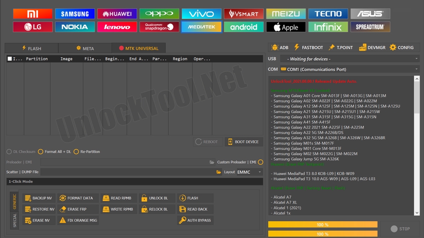Open the Huawei brand tile
The width and height of the screenshot is (424, 238).
117,14
